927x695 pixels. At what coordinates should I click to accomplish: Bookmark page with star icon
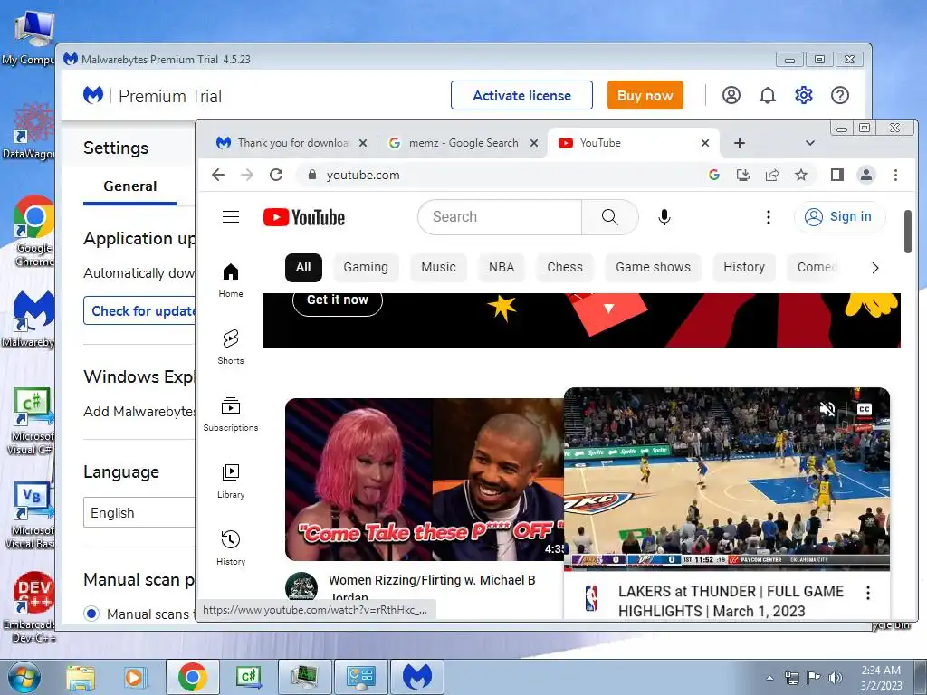(800, 175)
